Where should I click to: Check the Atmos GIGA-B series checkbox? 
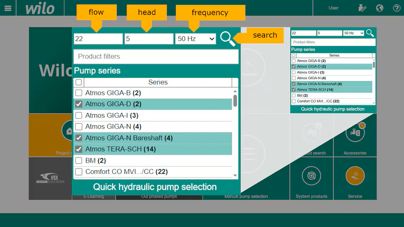click(x=79, y=93)
